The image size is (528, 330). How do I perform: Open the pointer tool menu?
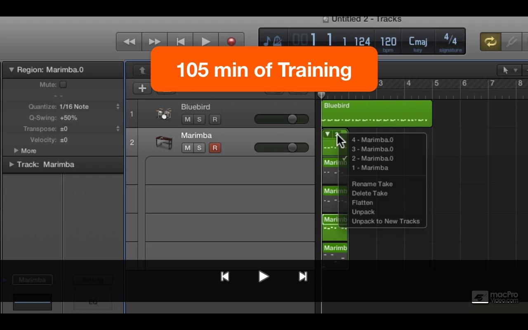pyautogui.click(x=510, y=71)
